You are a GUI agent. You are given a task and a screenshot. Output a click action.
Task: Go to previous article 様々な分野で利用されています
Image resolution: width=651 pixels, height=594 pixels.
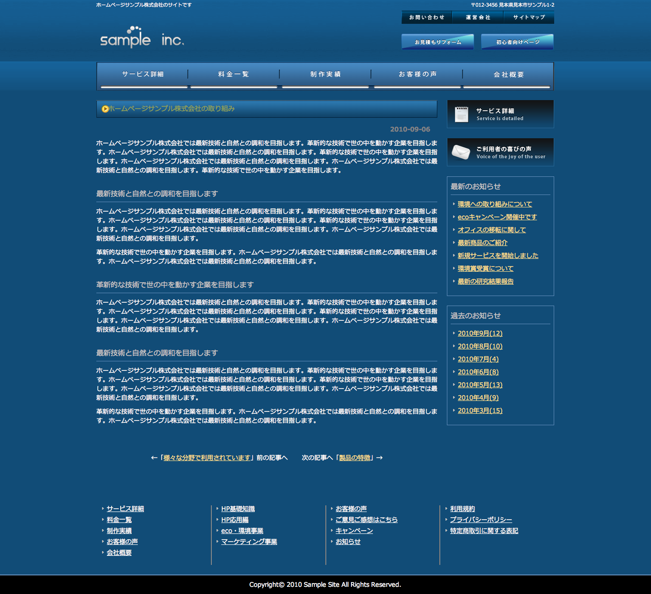(x=207, y=458)
